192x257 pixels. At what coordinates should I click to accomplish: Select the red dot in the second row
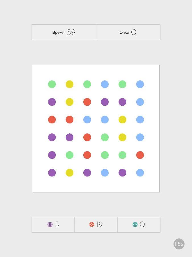[x=87, y=102]
